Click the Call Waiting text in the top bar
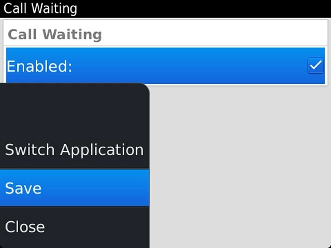This screenshot has width=331, height=248. [x=40, y=9]
